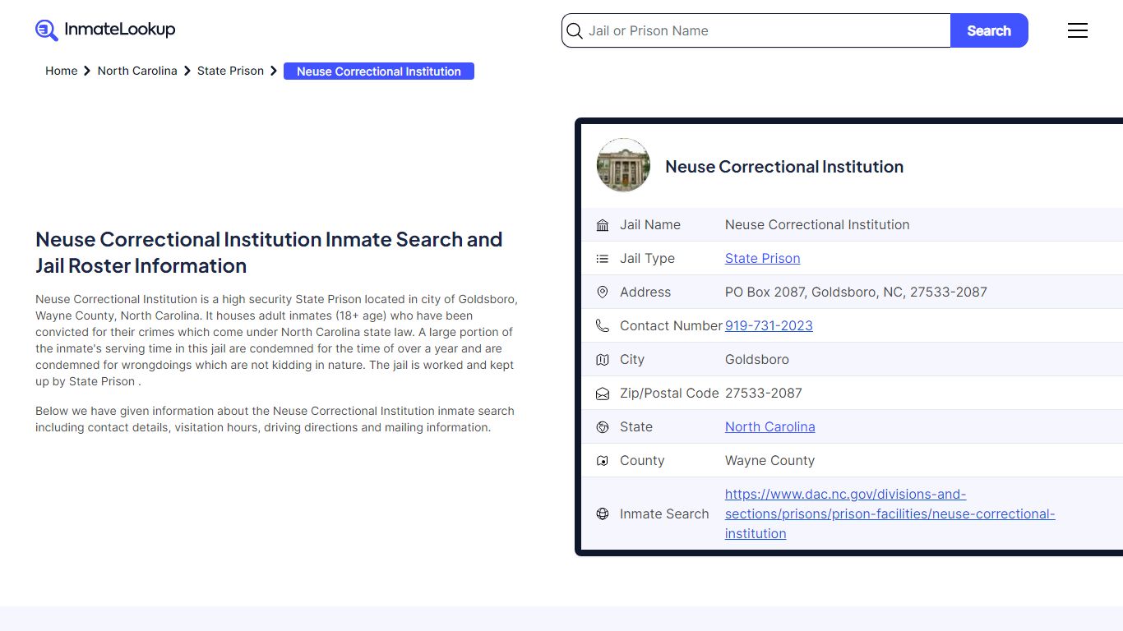Click the Address location pin icon

click(603, 292)
